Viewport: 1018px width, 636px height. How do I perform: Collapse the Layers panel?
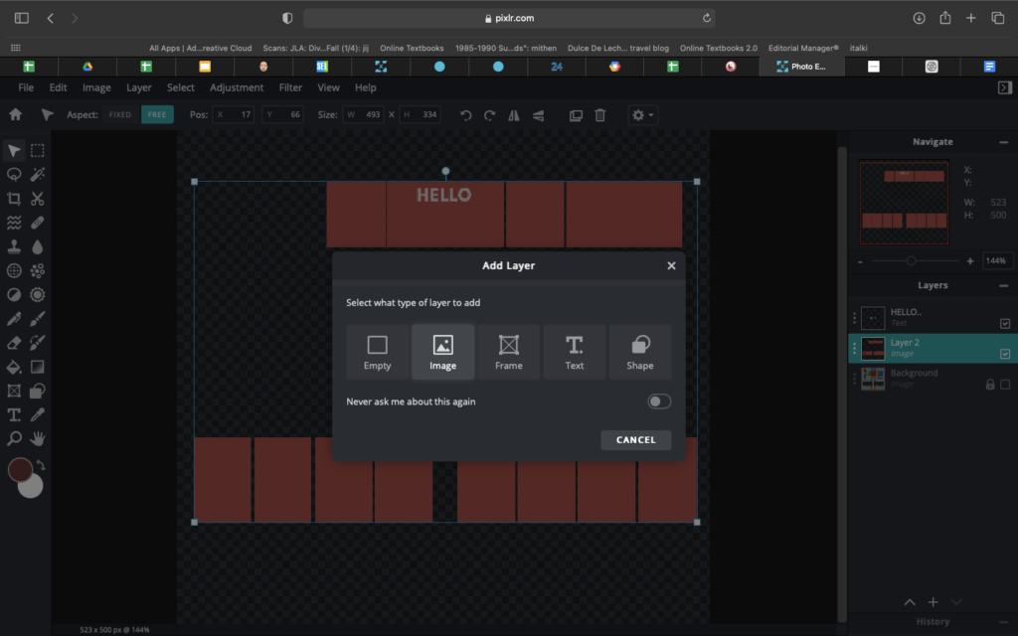(x=1003, y=285)
